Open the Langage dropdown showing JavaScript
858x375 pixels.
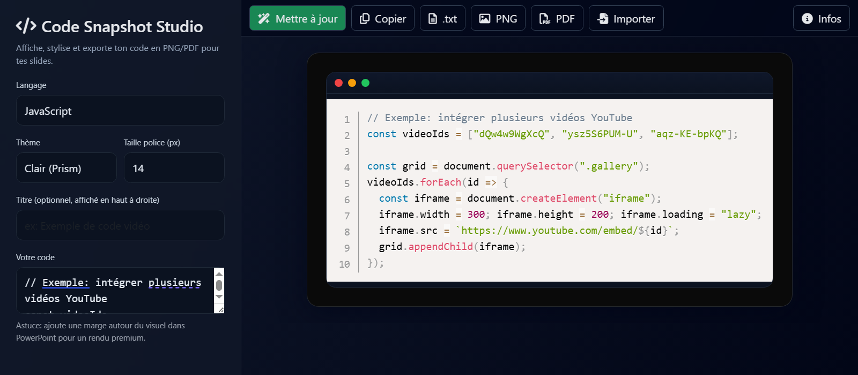pos(120,111)
